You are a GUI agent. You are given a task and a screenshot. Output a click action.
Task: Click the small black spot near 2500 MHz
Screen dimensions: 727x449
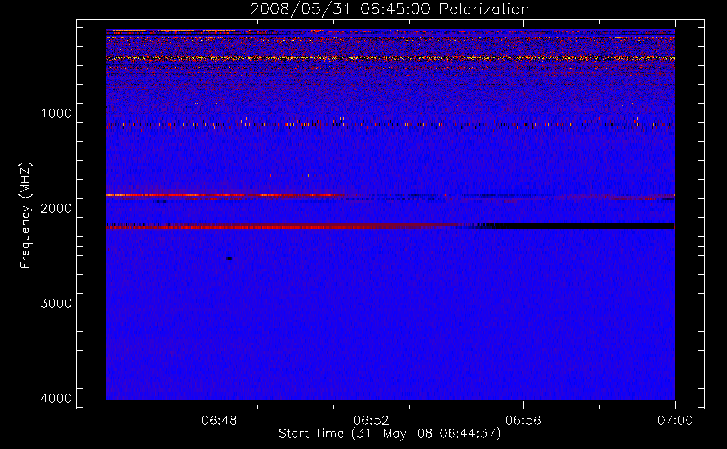(229, 258)
